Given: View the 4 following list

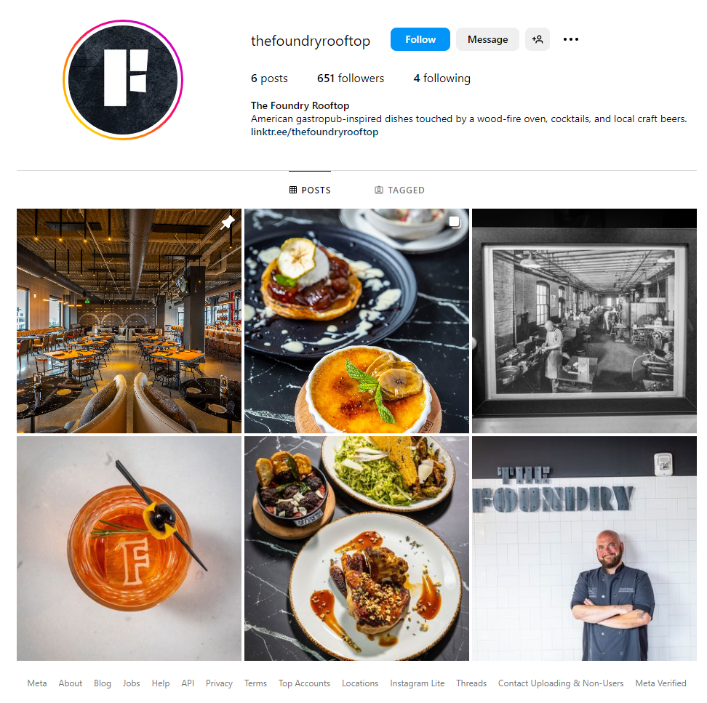Looking at the screenshot, I should (x=442, y=79).
